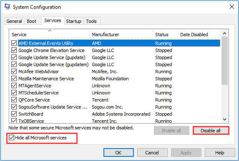239x161 pixels.
Task: Close the System Configuration window
Action: (x=232, y=7)
